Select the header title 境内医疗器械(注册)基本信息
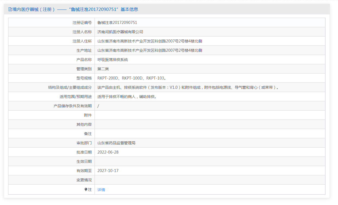Viewport: 338px width, 205px height. click(73, 9)
